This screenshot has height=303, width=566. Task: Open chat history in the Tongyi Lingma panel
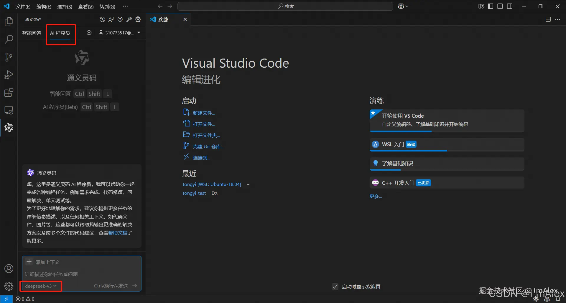[x=102, y=19]
